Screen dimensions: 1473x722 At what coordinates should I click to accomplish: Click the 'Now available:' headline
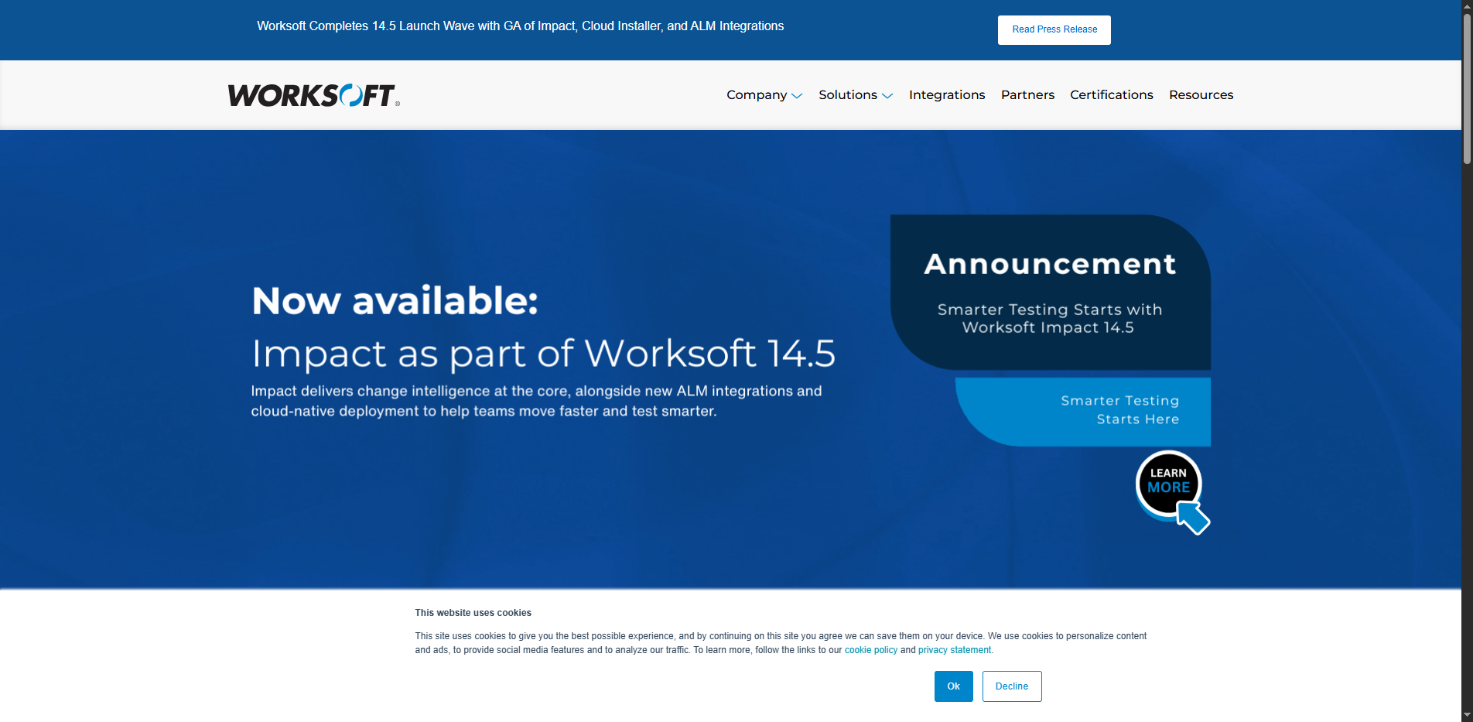pyautogui.click(x=395, y=300)
